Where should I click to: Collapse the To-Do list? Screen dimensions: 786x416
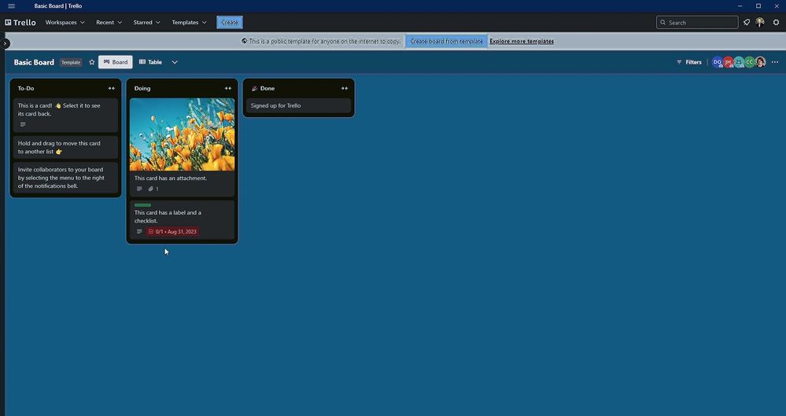pos(111,88)
